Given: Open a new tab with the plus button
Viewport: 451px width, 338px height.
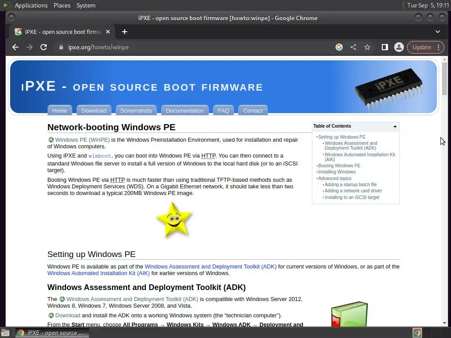Looking at the screenshot, I should click(125, 32).
